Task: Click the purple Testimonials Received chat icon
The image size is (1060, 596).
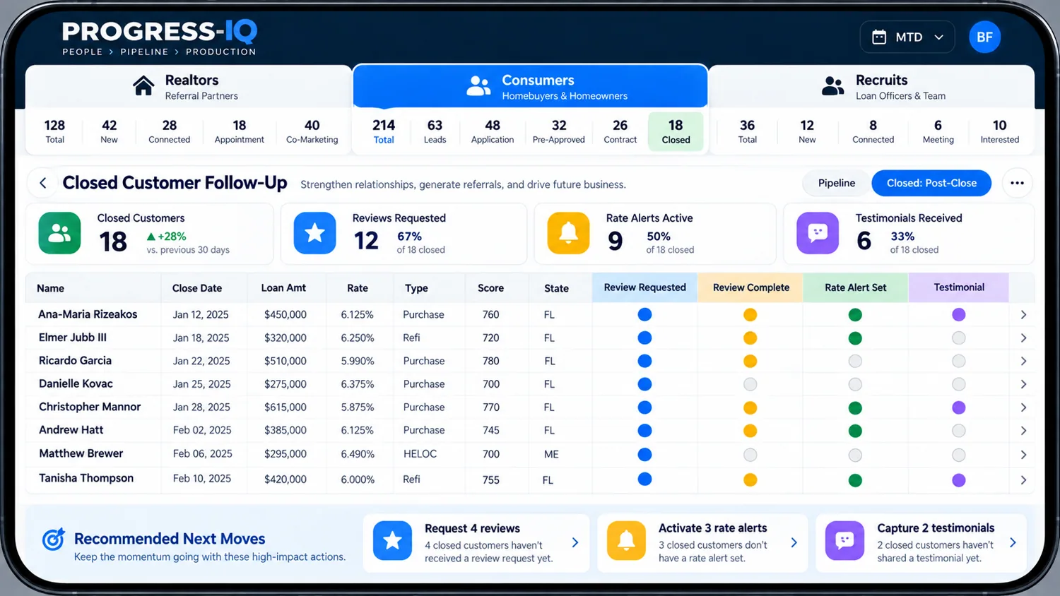Action: click(x=818, y=233)
